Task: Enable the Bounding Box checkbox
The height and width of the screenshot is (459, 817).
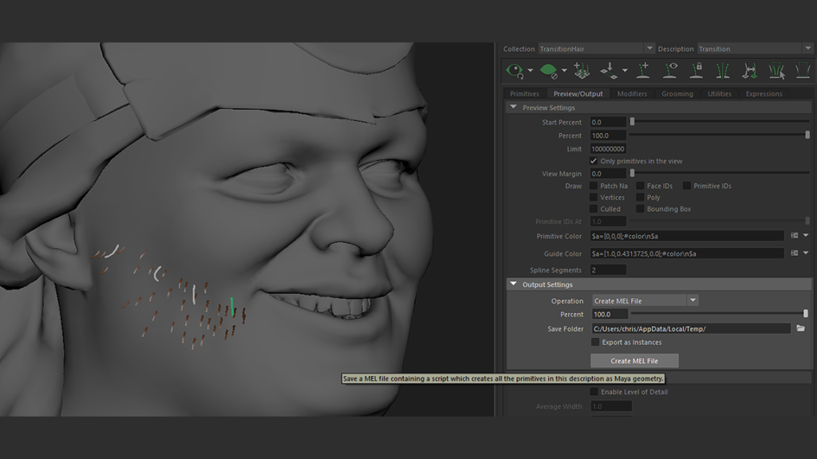Action: click(640, 209)
